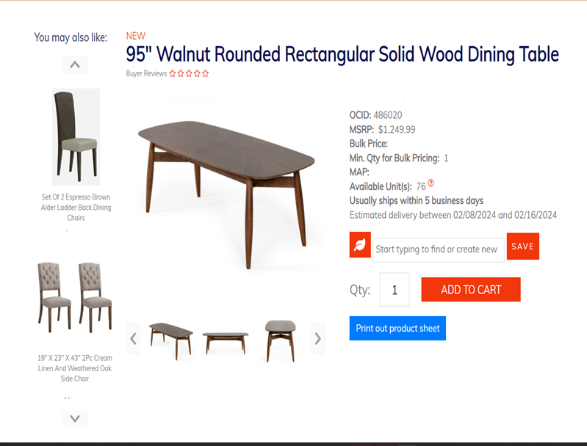587x446 pixels.
Task: Open the Cream Linen Weathered Oak Side Chair link
Action: click(x=75, y=368)
